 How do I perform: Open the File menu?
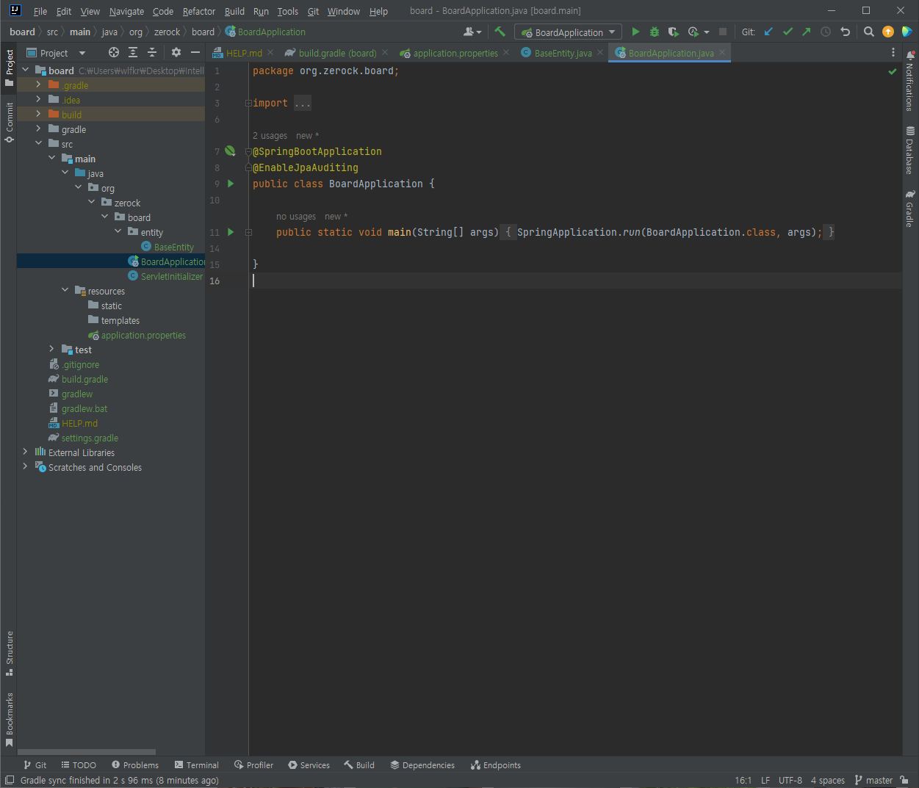(x=40, y=11)
